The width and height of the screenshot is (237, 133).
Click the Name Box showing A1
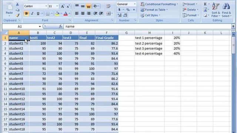(20, 27)
